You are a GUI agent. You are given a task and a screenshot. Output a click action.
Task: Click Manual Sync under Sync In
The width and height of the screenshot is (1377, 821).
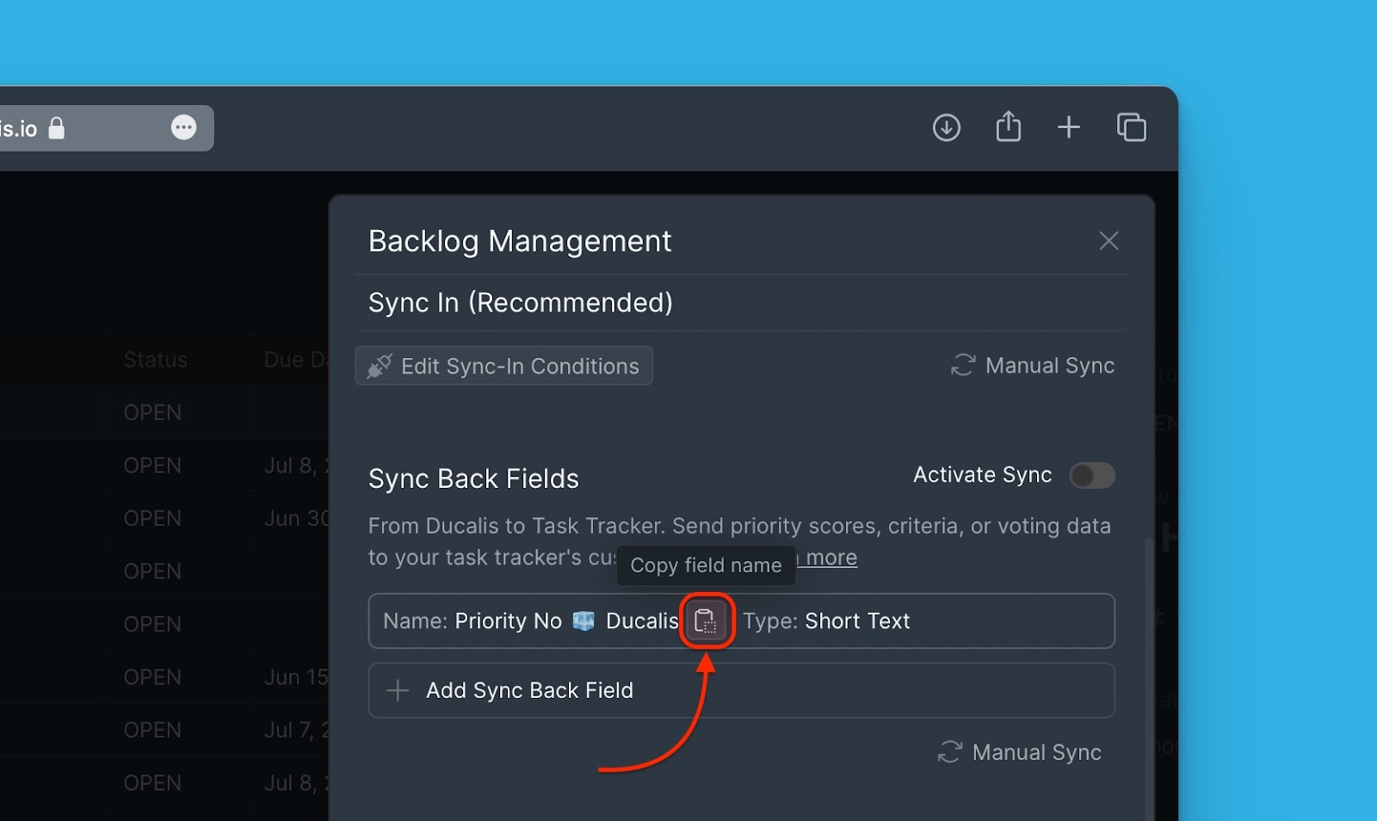click(1033, 366)
